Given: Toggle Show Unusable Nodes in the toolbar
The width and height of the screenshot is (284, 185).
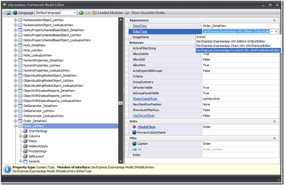Looking at the screenshot, I should coord(145,13).
